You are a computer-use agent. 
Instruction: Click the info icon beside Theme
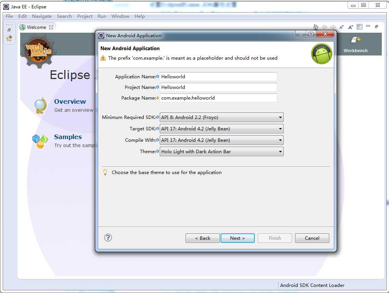pyautogui.click(x=157, y=151)
